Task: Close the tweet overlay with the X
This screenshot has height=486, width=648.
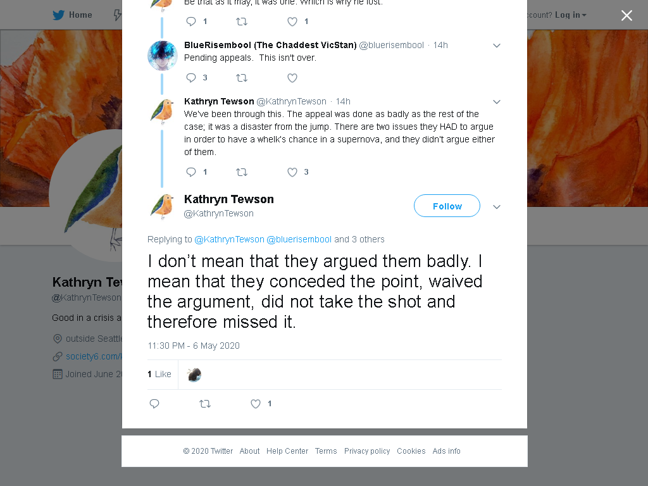Action: click(x=626, y=15)
